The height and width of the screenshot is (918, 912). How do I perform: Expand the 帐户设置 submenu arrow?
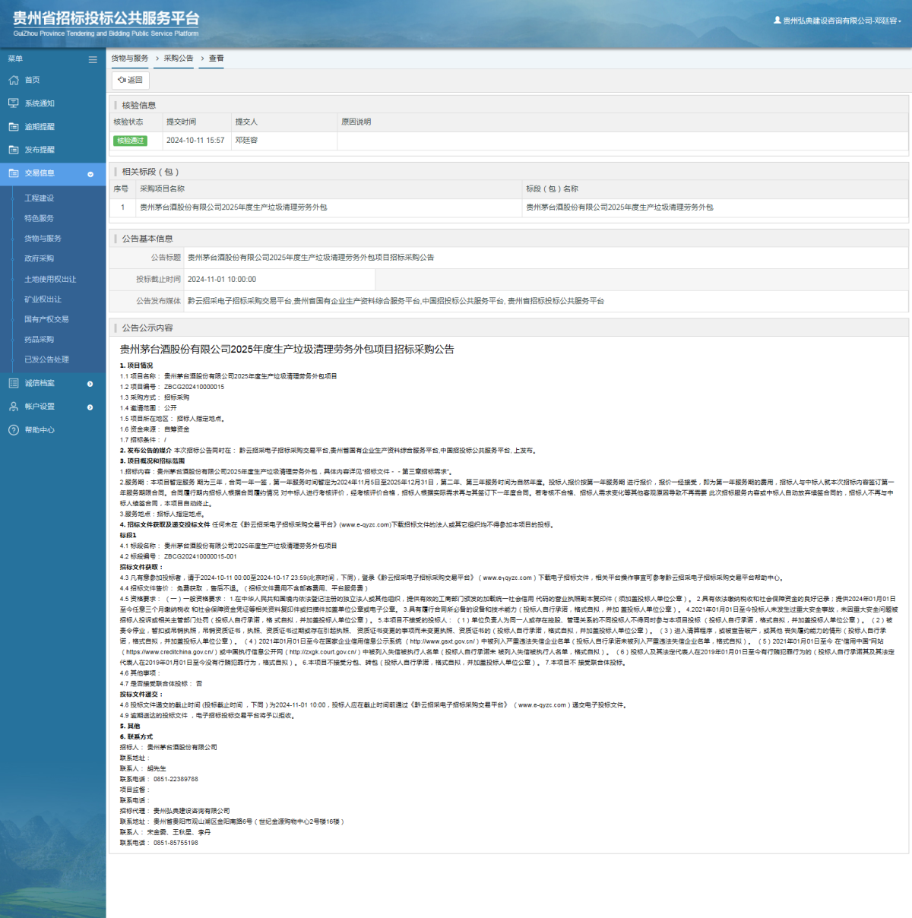(x=90, y=407)
